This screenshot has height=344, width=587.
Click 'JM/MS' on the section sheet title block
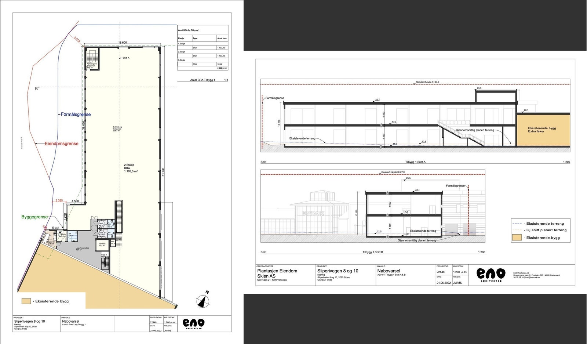(457, 283)
